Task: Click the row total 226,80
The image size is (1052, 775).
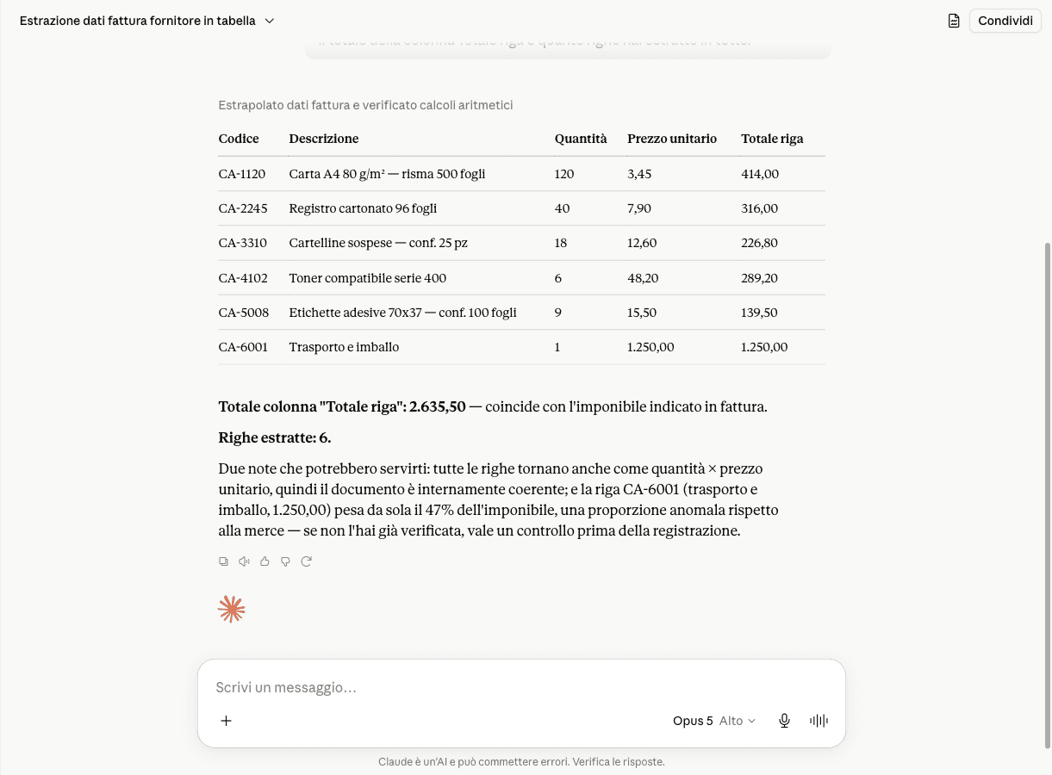Action: [760, 243]
